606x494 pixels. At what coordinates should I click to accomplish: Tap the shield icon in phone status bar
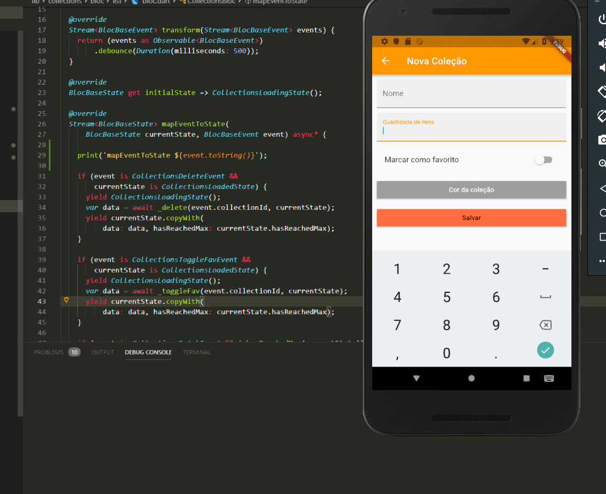pos(396,41)
